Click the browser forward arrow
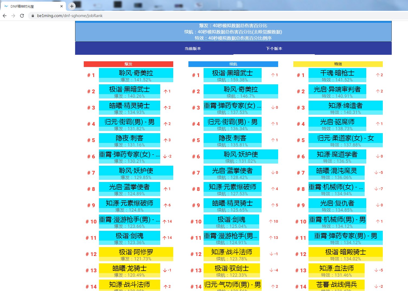Image resolution: width=408 pixels, height=291 pixels. click(x=13, y=16)
